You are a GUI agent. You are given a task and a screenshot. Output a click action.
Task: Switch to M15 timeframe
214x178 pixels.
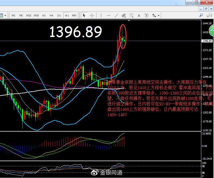[29, 16]
